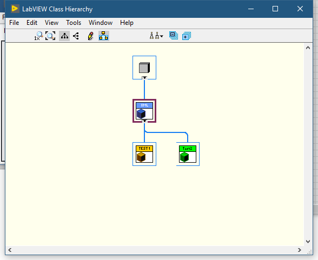318x260 pixels.
Task: Click the vertical scrollbar up arrow
Action: tap(308, 48)
